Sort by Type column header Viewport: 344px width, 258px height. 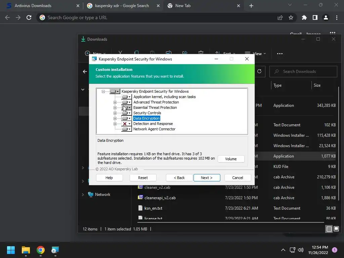[277, 85]
